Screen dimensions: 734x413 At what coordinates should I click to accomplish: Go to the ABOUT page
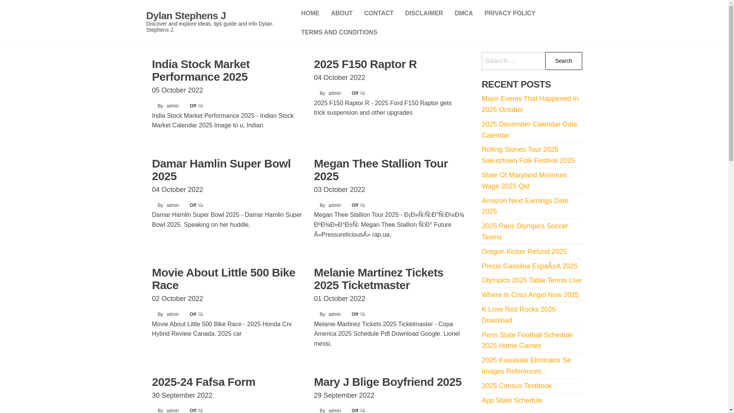tap(342, 13)
